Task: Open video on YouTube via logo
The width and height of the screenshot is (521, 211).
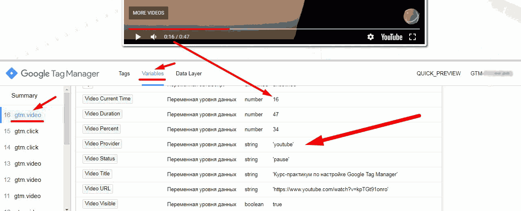Action: click(392, 37)
